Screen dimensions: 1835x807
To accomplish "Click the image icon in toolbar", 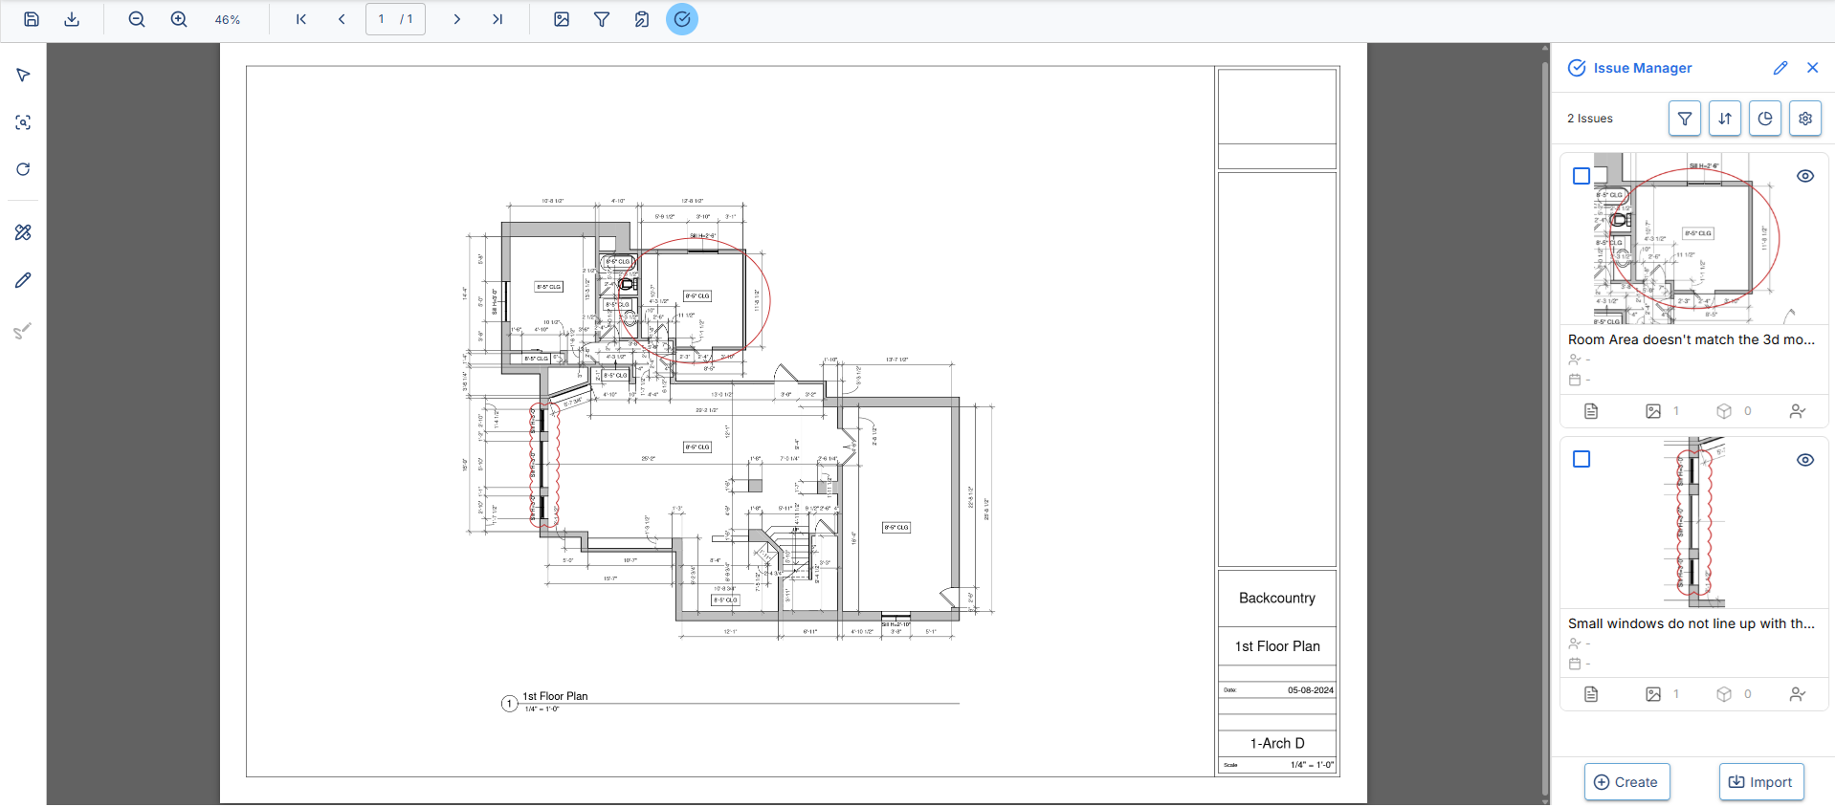I will [x=562, y=19].
